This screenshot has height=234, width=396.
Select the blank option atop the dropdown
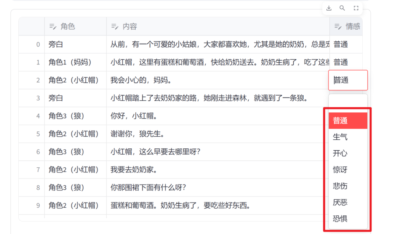(x=348, y=101)
